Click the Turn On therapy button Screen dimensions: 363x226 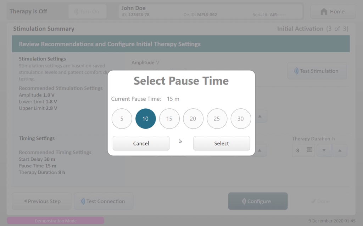click(88, 11)
